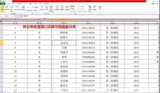The image size is (160, 93).
Task: Click the Undo arrow in quick access toolbar
Action: pyautogui.click(x=5, y=1)
